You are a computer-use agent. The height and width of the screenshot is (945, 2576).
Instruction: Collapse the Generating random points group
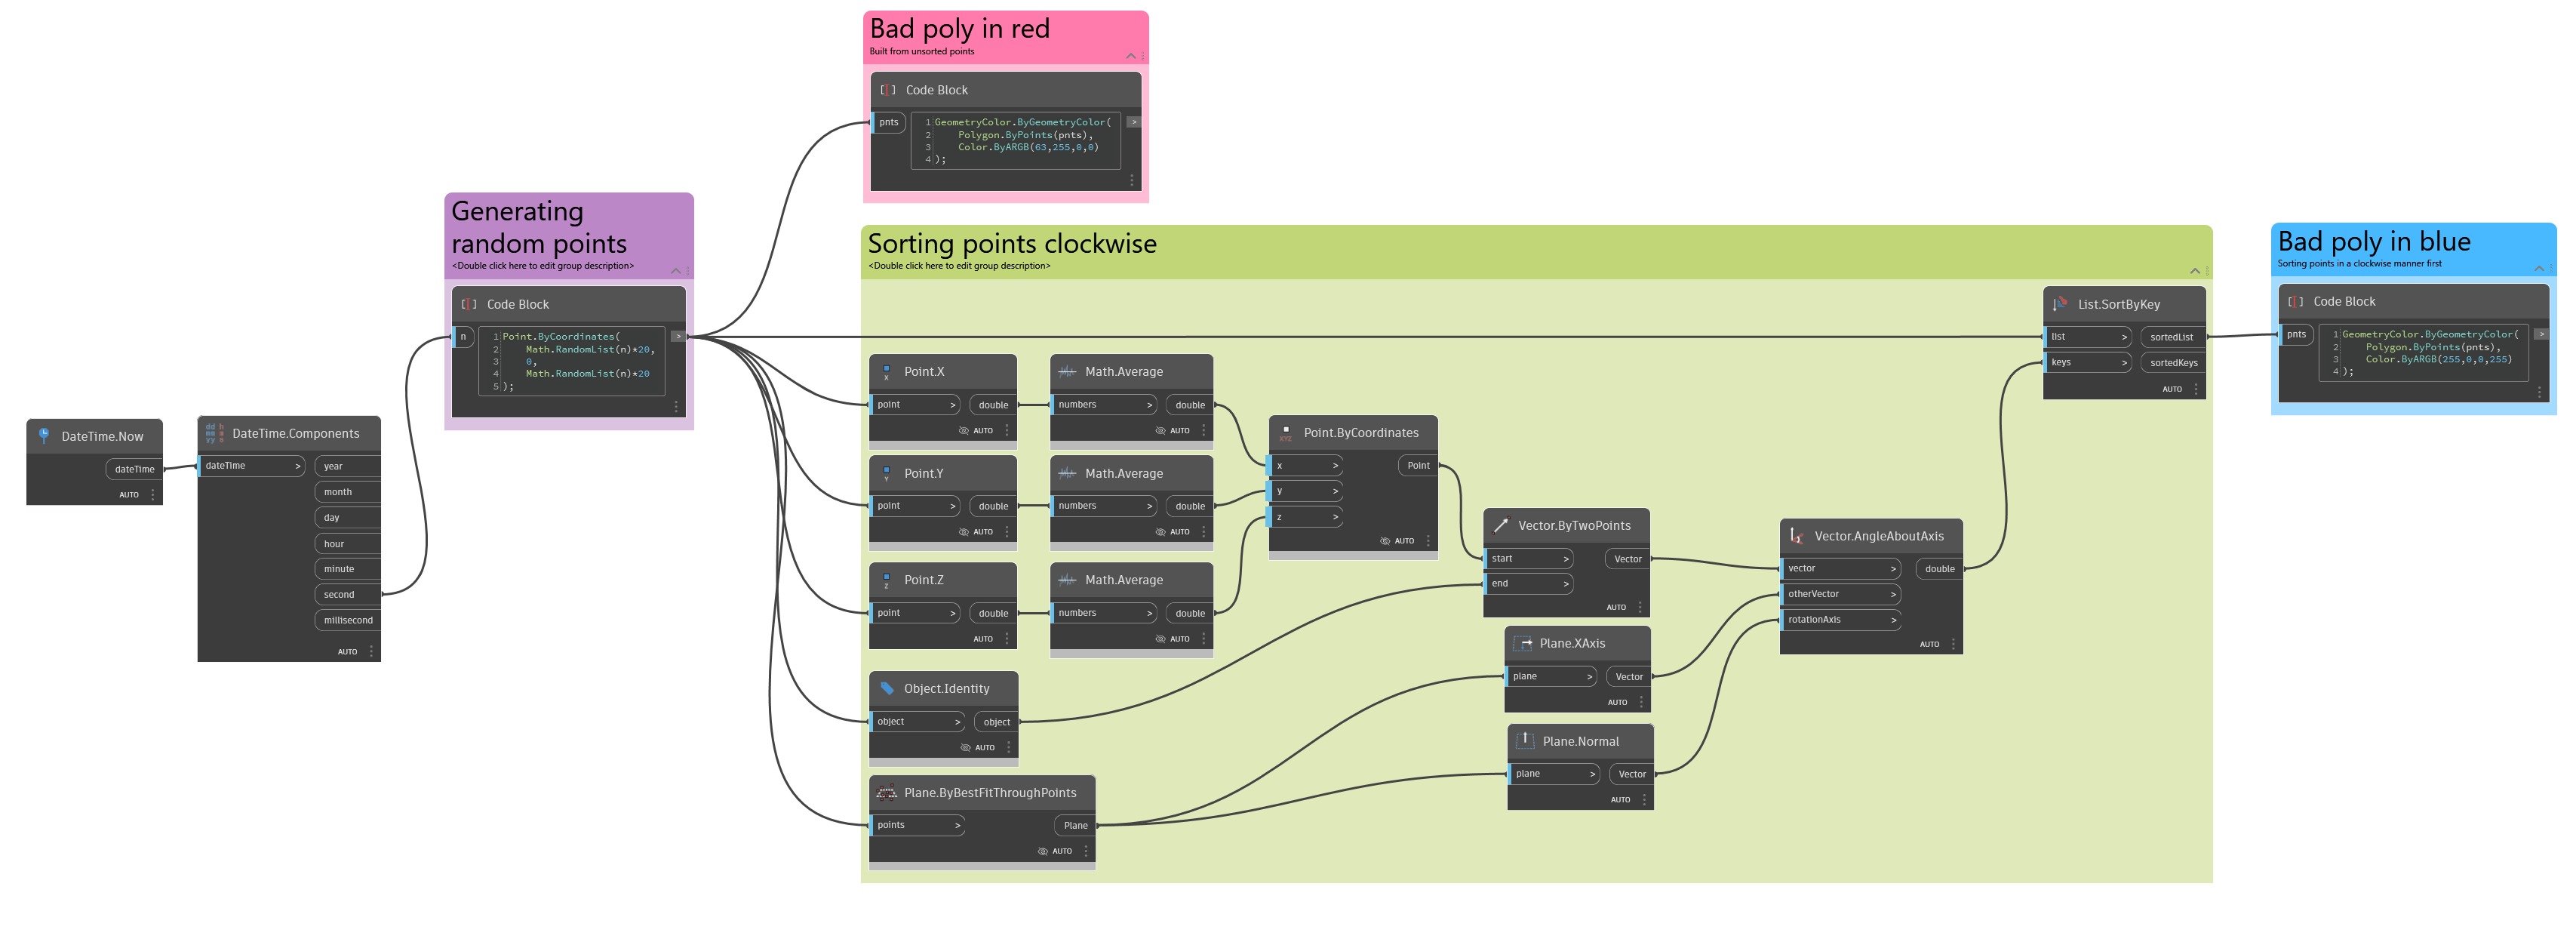(x=675, y=271)
